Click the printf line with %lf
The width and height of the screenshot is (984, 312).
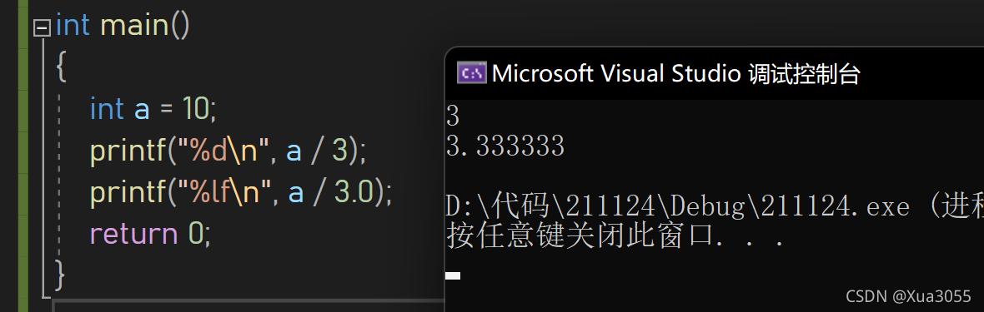tap(241, 192)
